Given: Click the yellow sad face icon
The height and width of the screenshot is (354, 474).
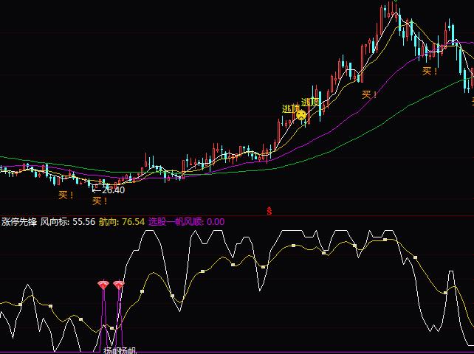Looking at the screenshot, I should [x=300, y=115].
